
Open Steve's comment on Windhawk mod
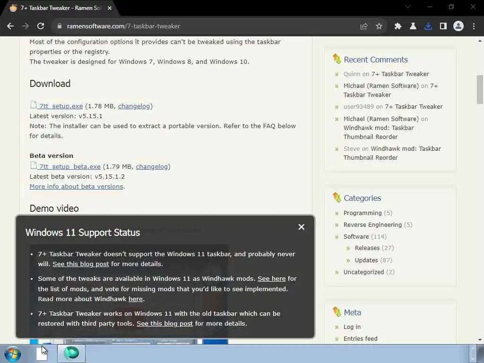392,153
